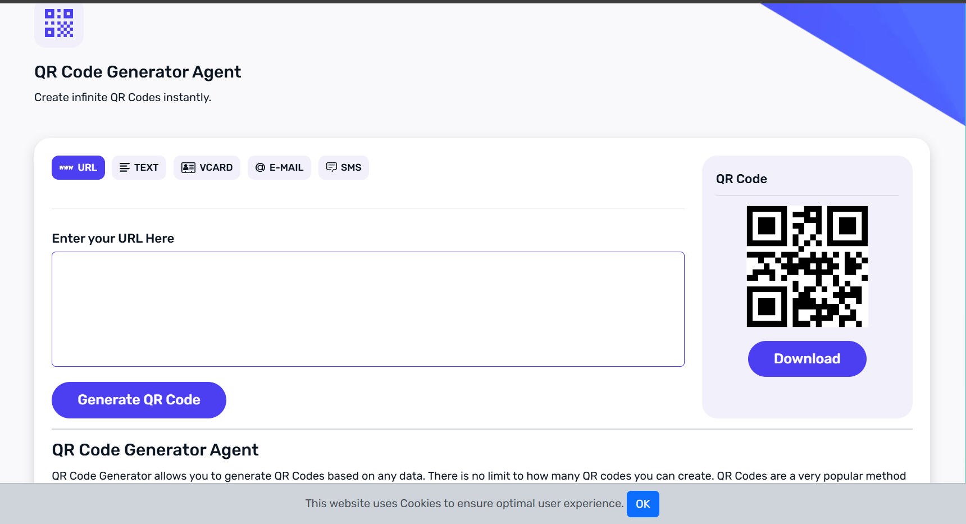The width and height of the screenshot is (966, 524).
Task: Click the QR code logo icon at top
Action: pos(59,23)
